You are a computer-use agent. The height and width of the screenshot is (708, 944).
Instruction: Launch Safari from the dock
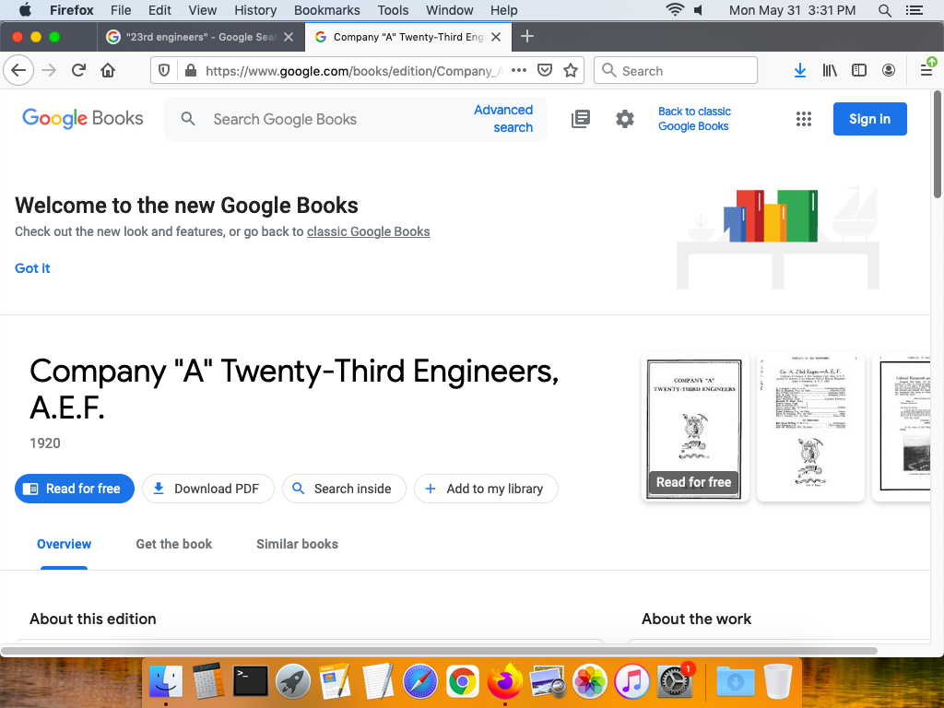pos(419,681)
